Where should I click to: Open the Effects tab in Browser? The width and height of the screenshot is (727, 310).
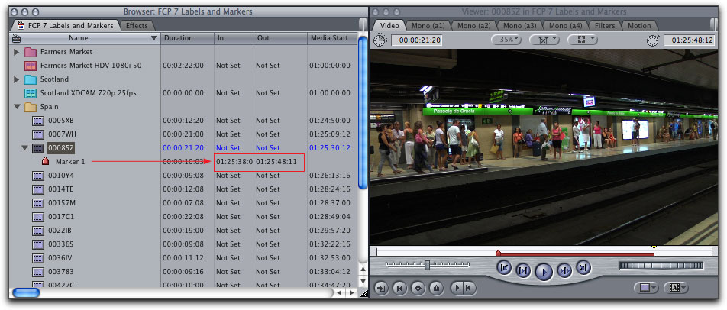click(137, 26)
